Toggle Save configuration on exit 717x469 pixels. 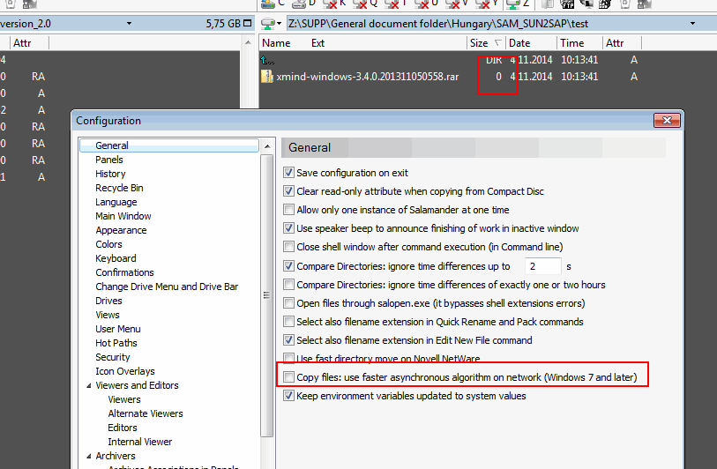click(288, 173)
